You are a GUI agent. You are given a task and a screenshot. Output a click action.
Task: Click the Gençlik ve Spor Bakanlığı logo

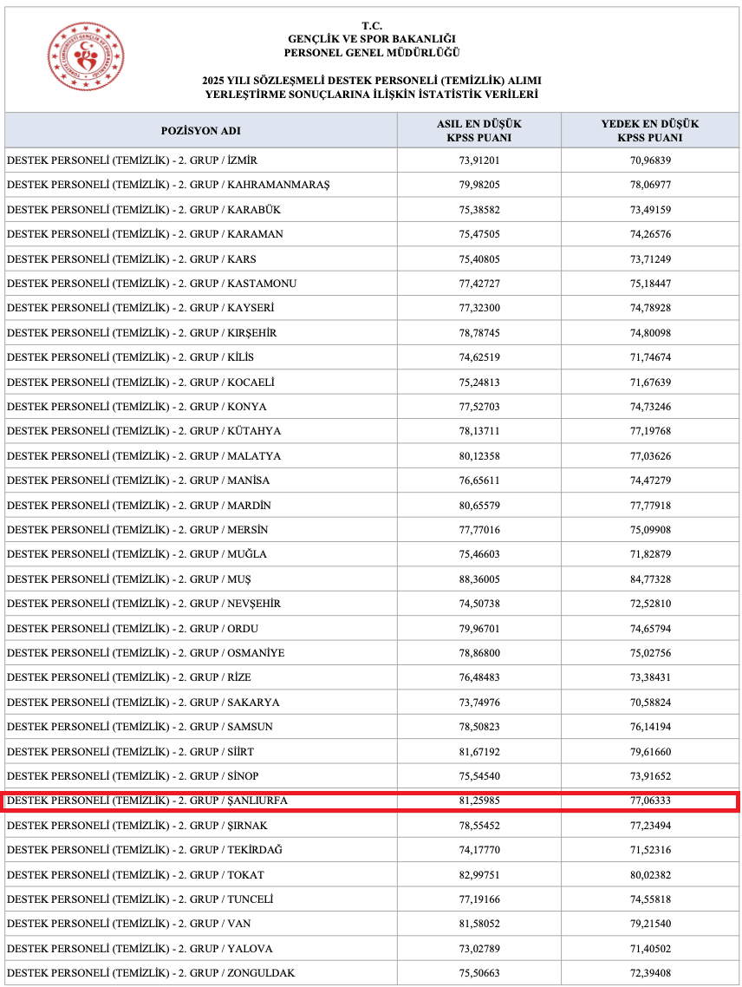tap(86, 56)
